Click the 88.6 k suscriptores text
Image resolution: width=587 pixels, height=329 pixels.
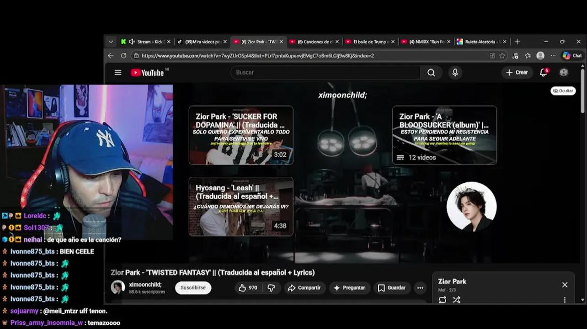point(147,292)
